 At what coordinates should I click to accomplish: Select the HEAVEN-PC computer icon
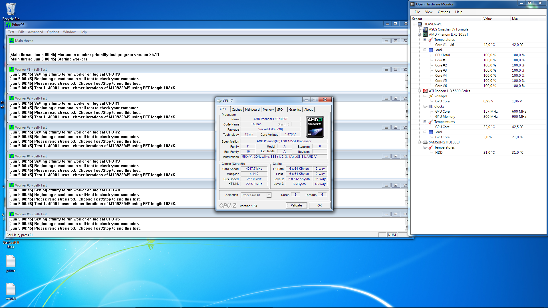click(x=420, y=24)
